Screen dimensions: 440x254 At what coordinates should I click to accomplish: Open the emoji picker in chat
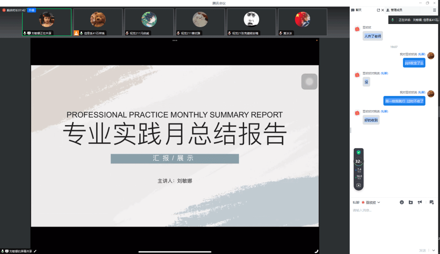tap(401, 202)
